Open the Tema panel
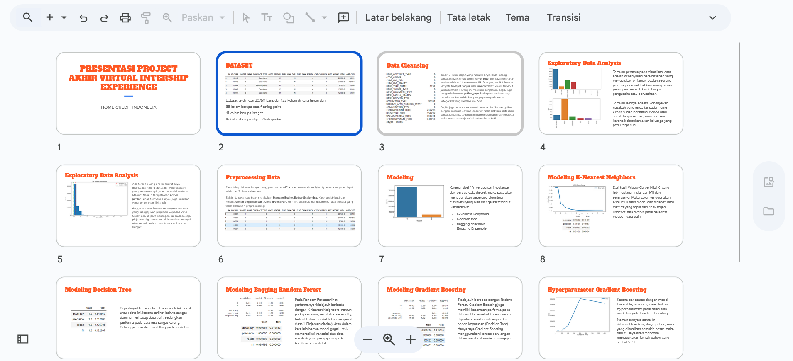This screenshot has width=793, height=361. coord(517,18)
